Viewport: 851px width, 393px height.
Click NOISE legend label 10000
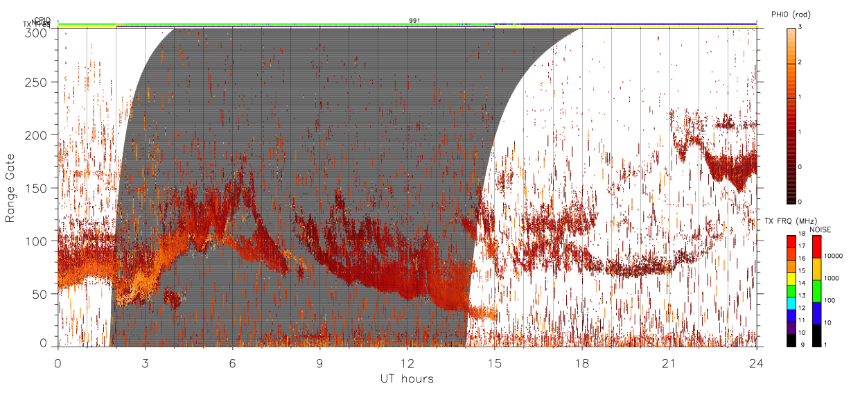[x=833, y=256]
